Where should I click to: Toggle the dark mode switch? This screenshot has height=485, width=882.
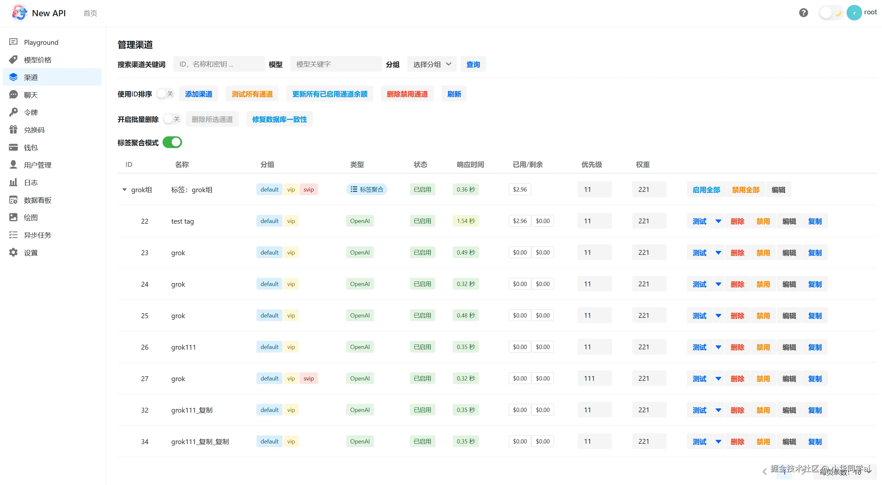(x=831, y=13)
